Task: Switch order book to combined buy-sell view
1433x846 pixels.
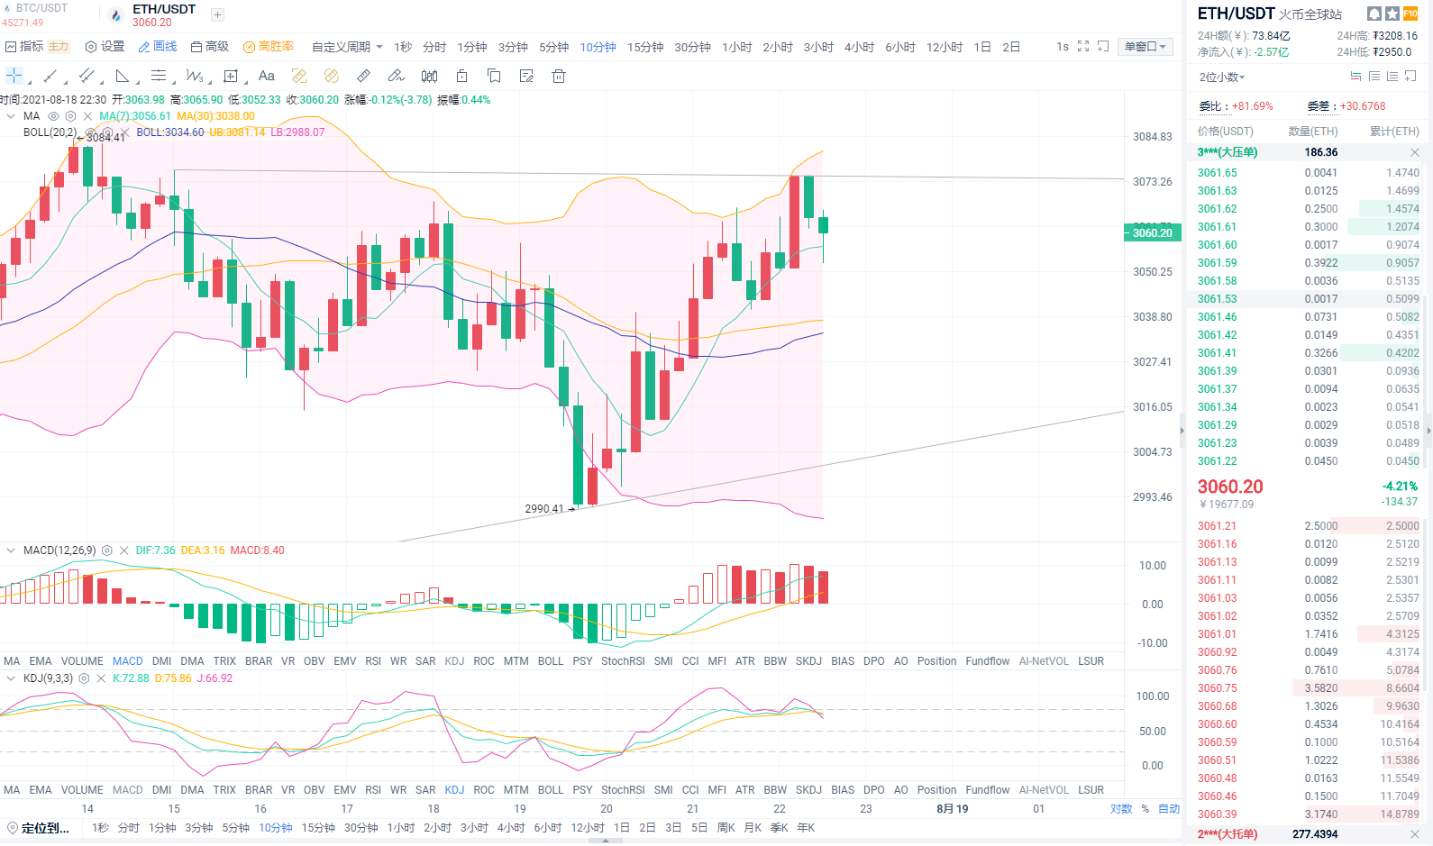Action: (x=1355, y=77)
